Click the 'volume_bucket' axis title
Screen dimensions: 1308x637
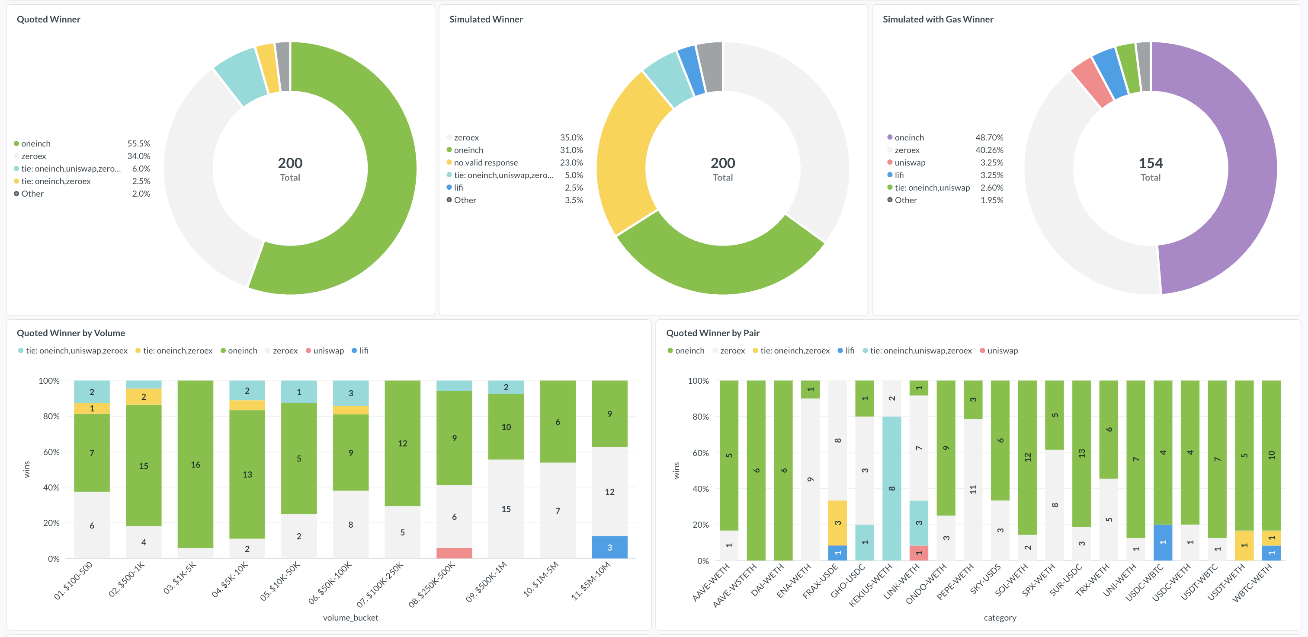click(350, 618)
